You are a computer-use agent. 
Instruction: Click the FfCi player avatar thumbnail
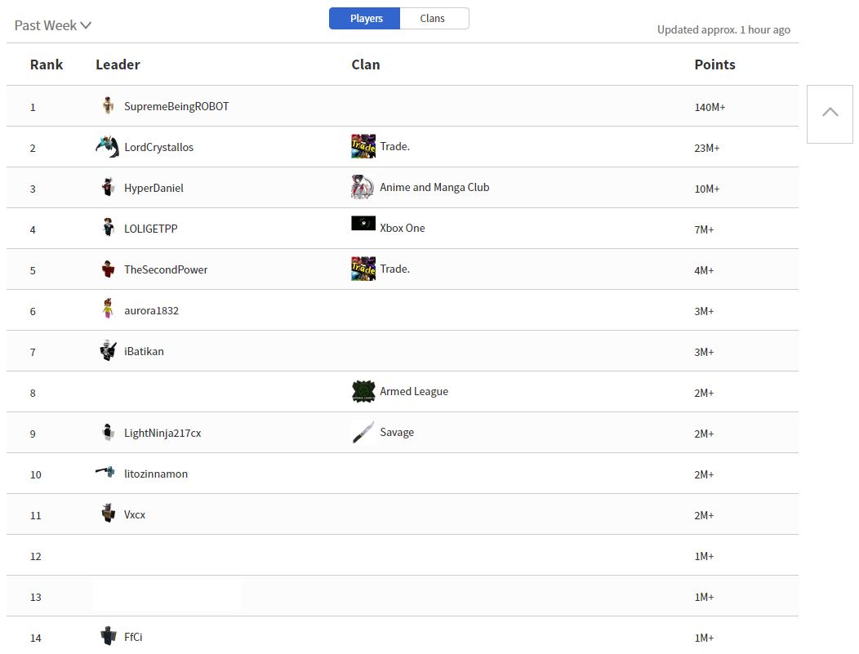[108, 636]
